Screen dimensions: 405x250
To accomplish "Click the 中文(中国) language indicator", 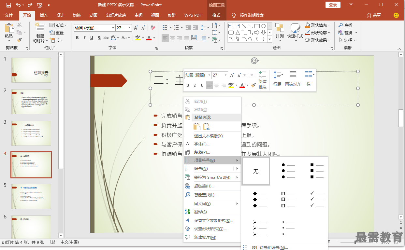I will click(x=70, y=242).
